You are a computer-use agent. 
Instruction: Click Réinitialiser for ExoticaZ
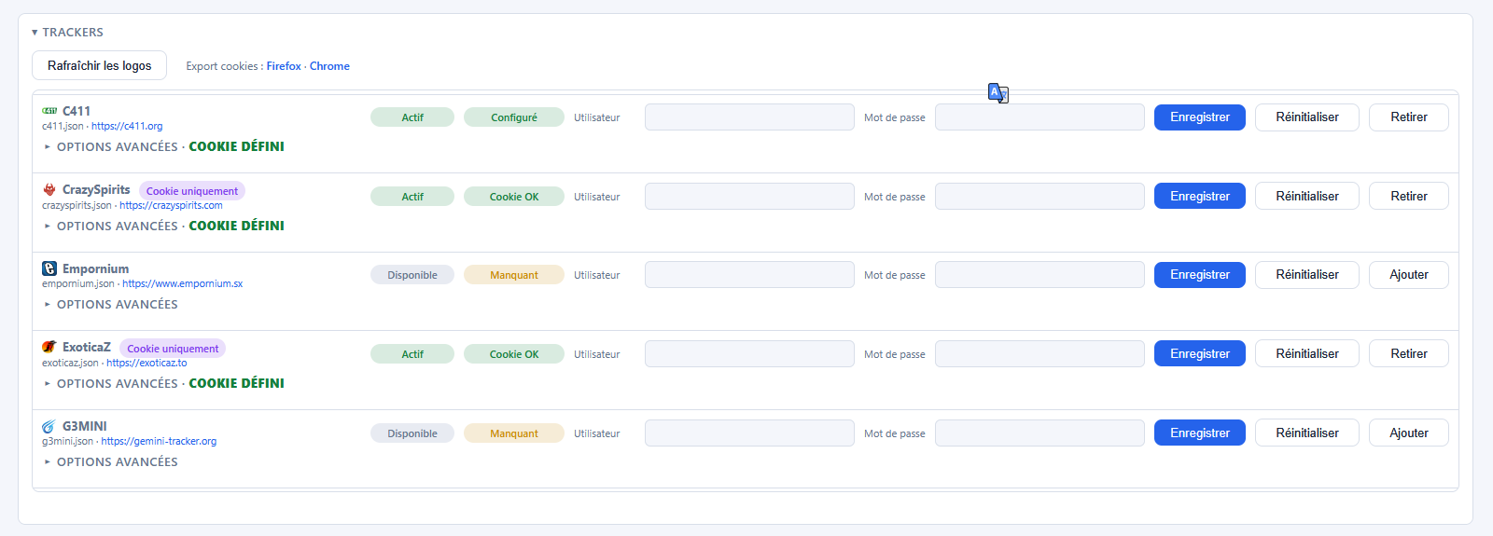tap(1307, 353)
